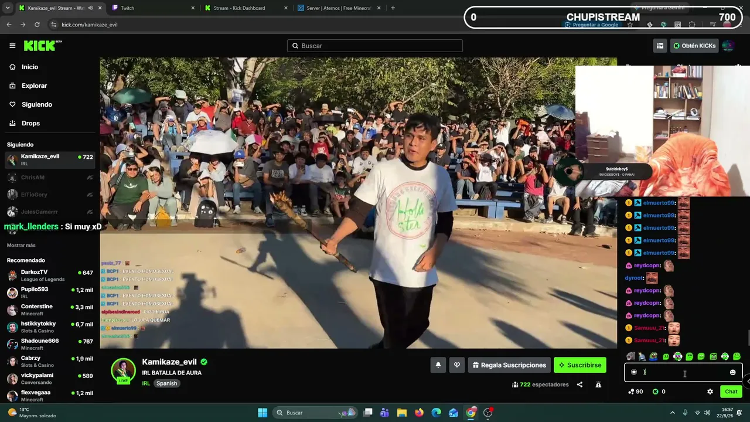Switch to the Aternos Server tab
This screenshot has width=750, height=422.
(339, 8)
